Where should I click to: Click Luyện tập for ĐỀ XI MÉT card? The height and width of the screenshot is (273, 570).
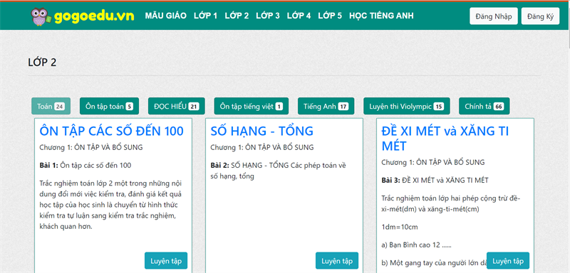click(508, 261)
